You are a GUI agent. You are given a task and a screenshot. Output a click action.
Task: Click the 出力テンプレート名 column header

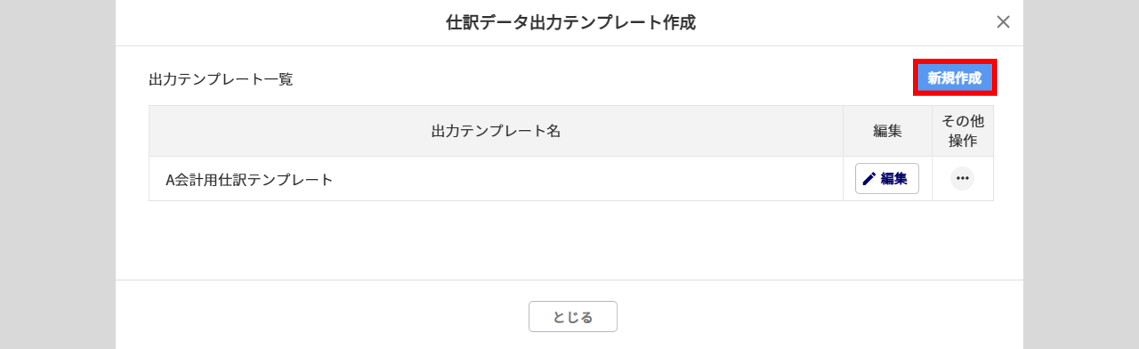click(495, 131)
